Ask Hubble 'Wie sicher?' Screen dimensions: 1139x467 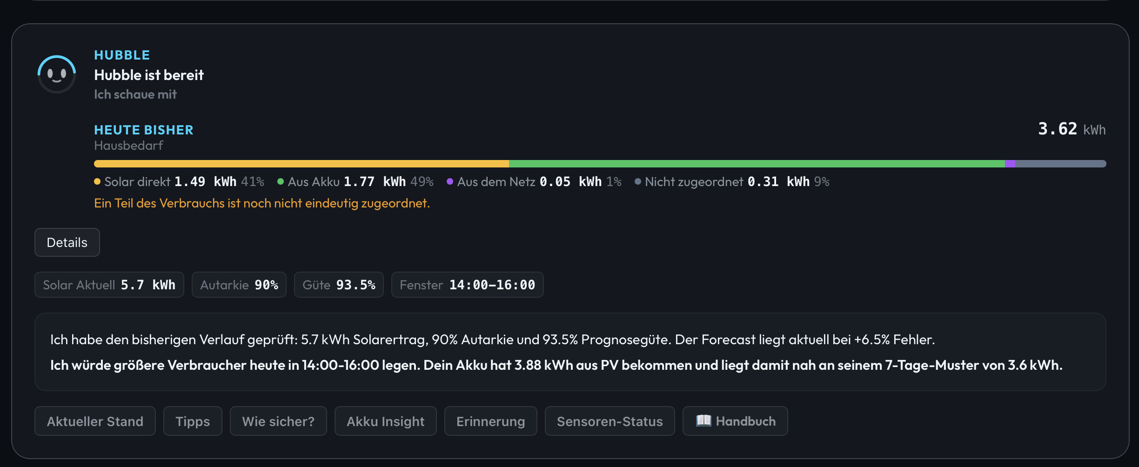[x=278, y=421]
